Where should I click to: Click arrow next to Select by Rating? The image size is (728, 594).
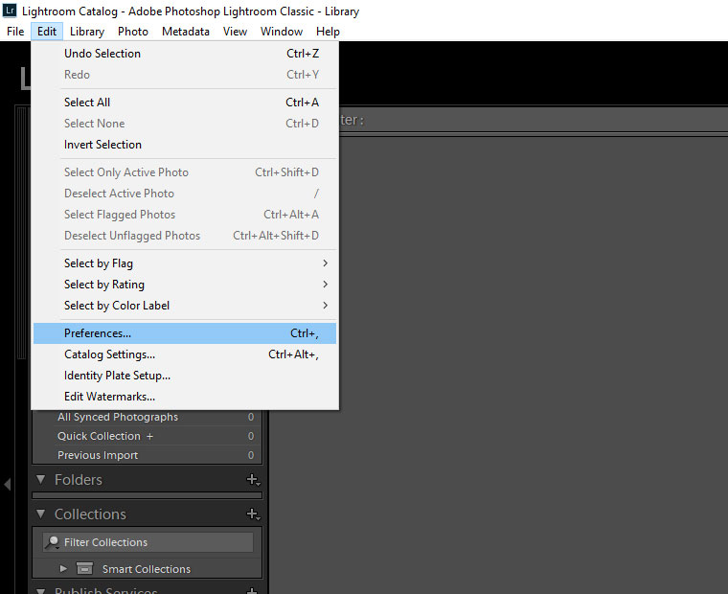(325, 285)
